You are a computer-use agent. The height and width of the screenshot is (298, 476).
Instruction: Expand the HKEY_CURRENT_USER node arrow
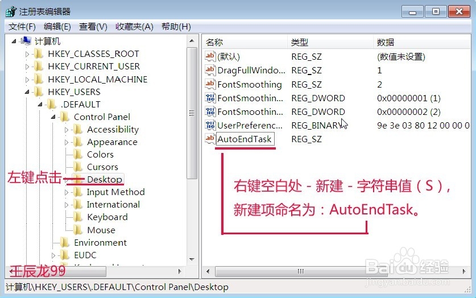click(x=27, y=67)
